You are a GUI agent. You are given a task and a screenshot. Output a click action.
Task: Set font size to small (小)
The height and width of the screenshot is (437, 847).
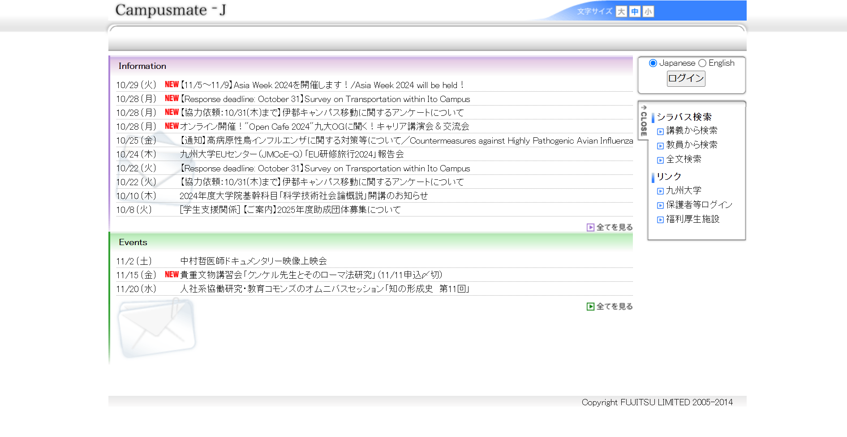coord(648,12)
